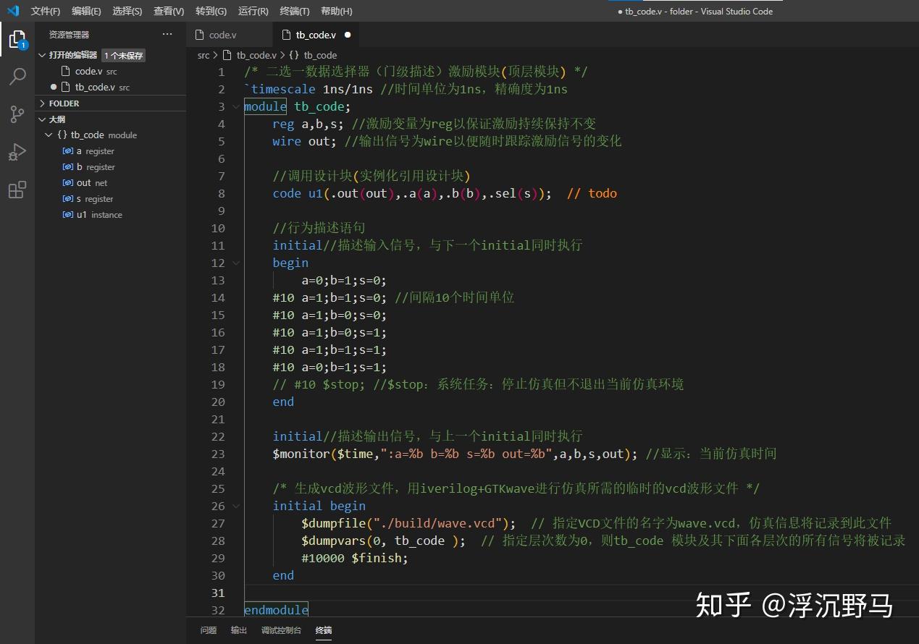Open the Search view icon
The width and height of the screenshot is (919, 644).
pos(17,77)
